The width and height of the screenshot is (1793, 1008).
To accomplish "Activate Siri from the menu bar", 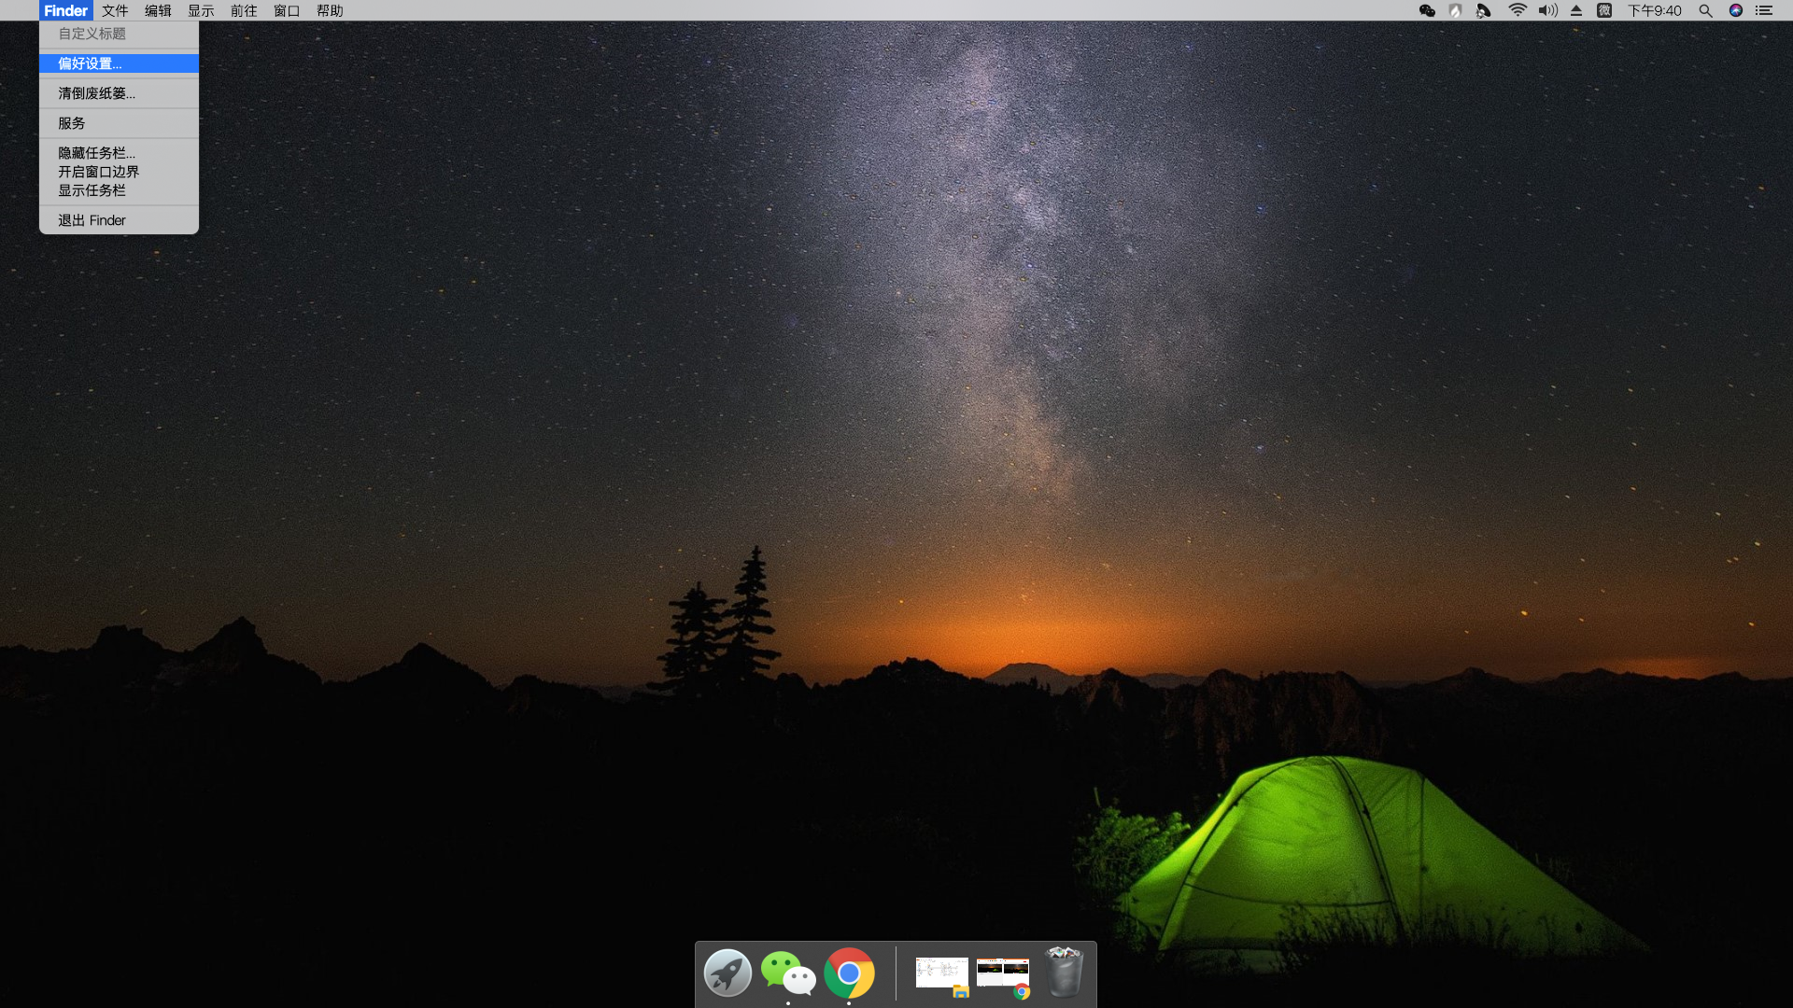I will 1736,11.
